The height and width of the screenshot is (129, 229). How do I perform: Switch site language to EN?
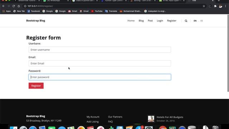click(195, 21)
